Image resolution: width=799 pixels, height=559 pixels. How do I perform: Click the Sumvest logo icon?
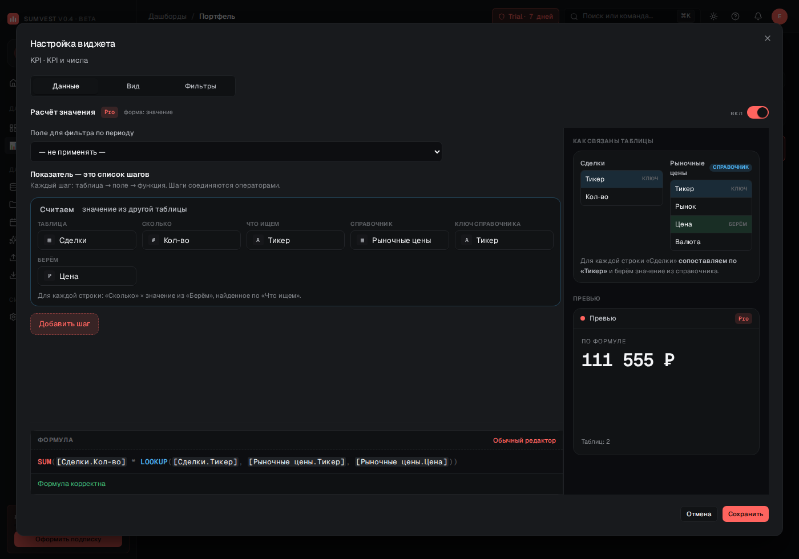[13, 19]
